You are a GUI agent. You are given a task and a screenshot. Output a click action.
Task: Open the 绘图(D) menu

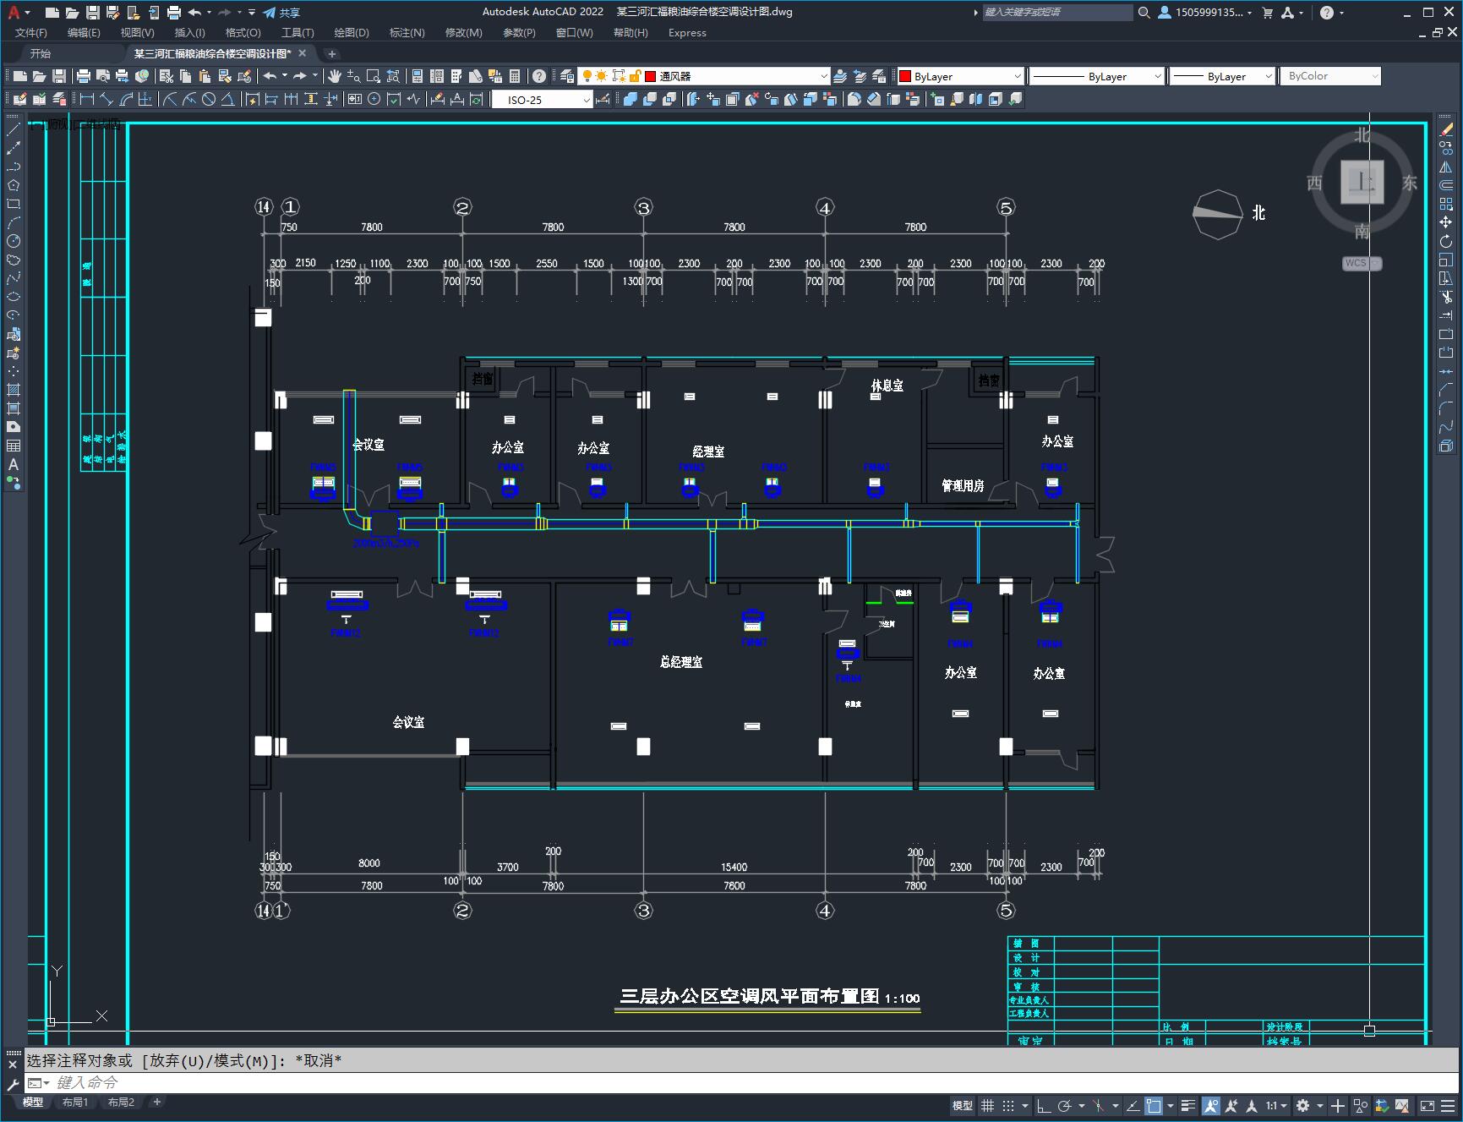[352, 33]
